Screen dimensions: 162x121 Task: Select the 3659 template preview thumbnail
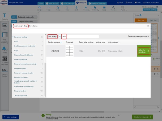(x=70, y=51)
